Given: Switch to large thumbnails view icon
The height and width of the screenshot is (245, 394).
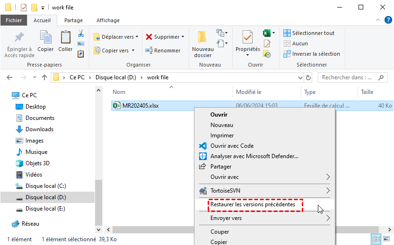Looking at the screenshot, I should coord(386,239).
